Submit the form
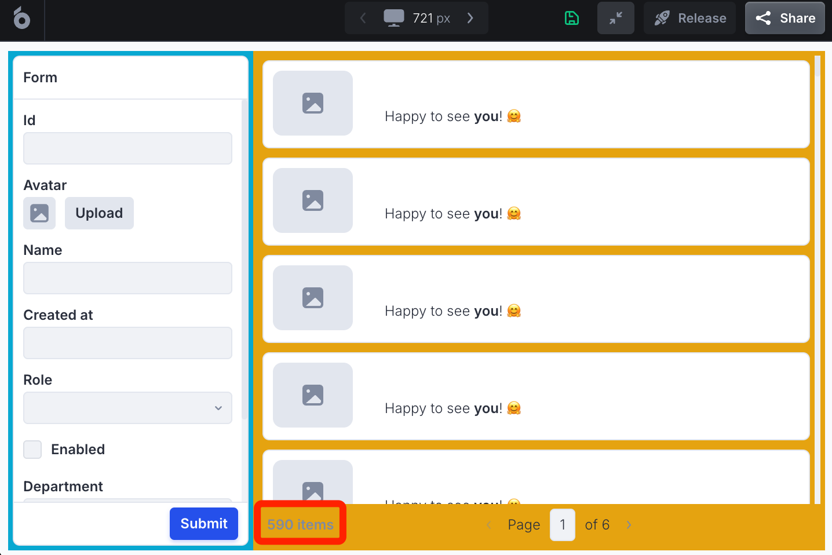This screenshot has height=555, width=832. pos(204,524)
